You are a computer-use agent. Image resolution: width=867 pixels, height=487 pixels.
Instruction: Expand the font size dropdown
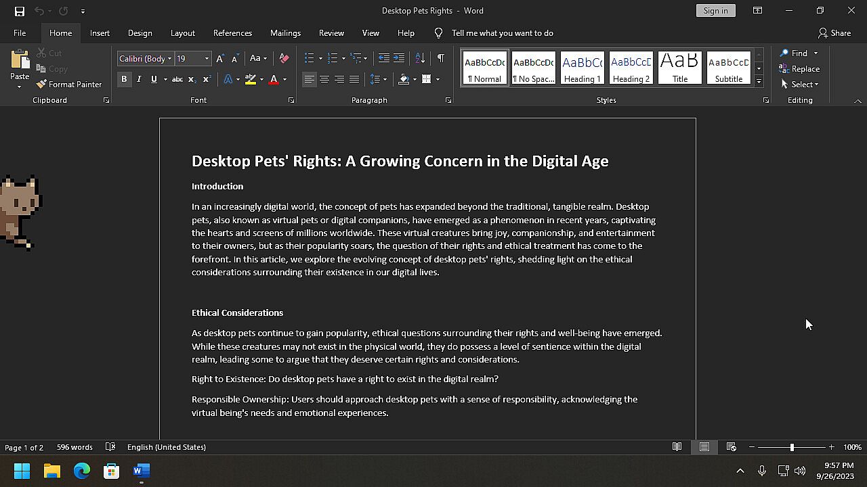[207, 59]
